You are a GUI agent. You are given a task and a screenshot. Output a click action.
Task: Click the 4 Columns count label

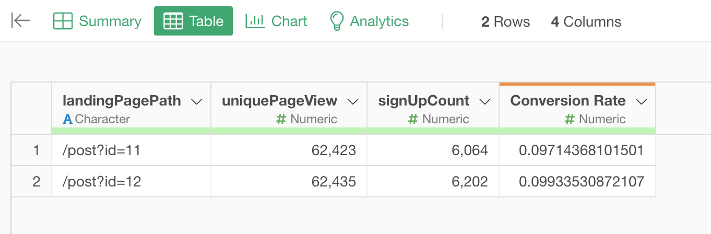click(586, 22)
